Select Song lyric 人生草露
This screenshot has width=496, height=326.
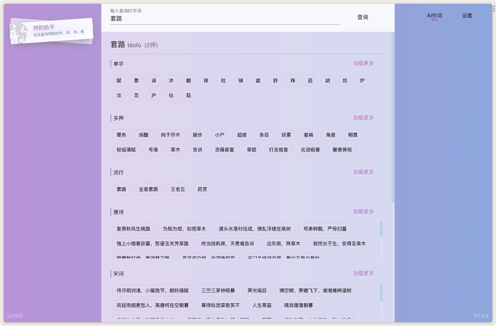click(262, 305)
